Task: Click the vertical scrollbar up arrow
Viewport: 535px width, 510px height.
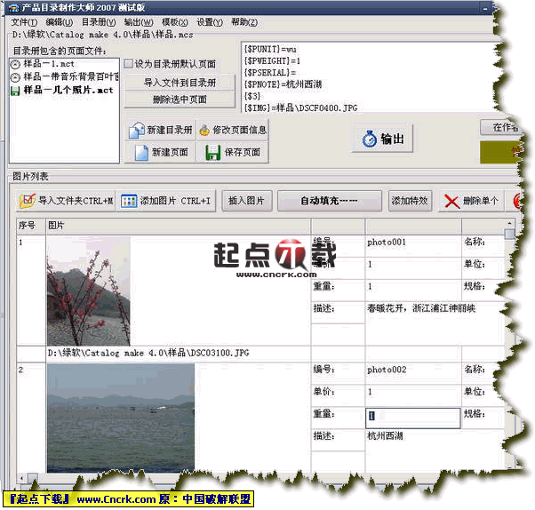Action: [509, 223]
